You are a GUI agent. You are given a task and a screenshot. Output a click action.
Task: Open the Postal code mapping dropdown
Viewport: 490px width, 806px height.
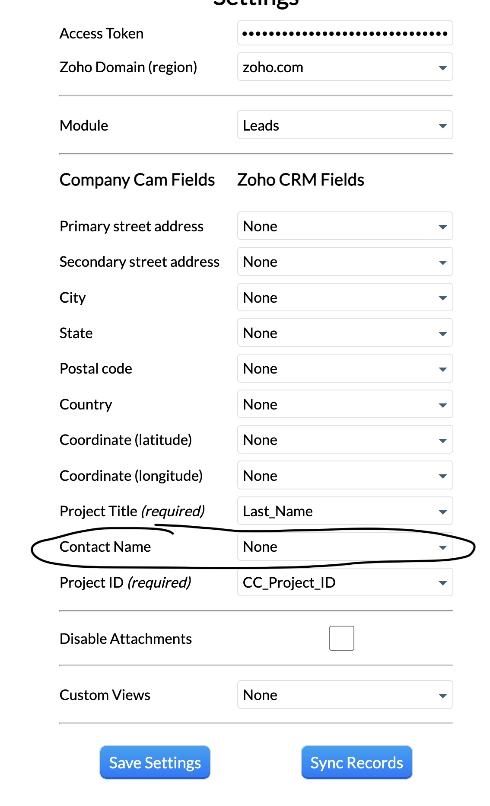pyautogui.click(x=345, y=368)
